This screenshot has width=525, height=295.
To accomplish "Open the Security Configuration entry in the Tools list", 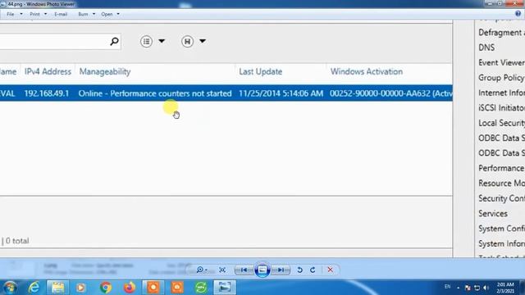I will tap(501, 198).
